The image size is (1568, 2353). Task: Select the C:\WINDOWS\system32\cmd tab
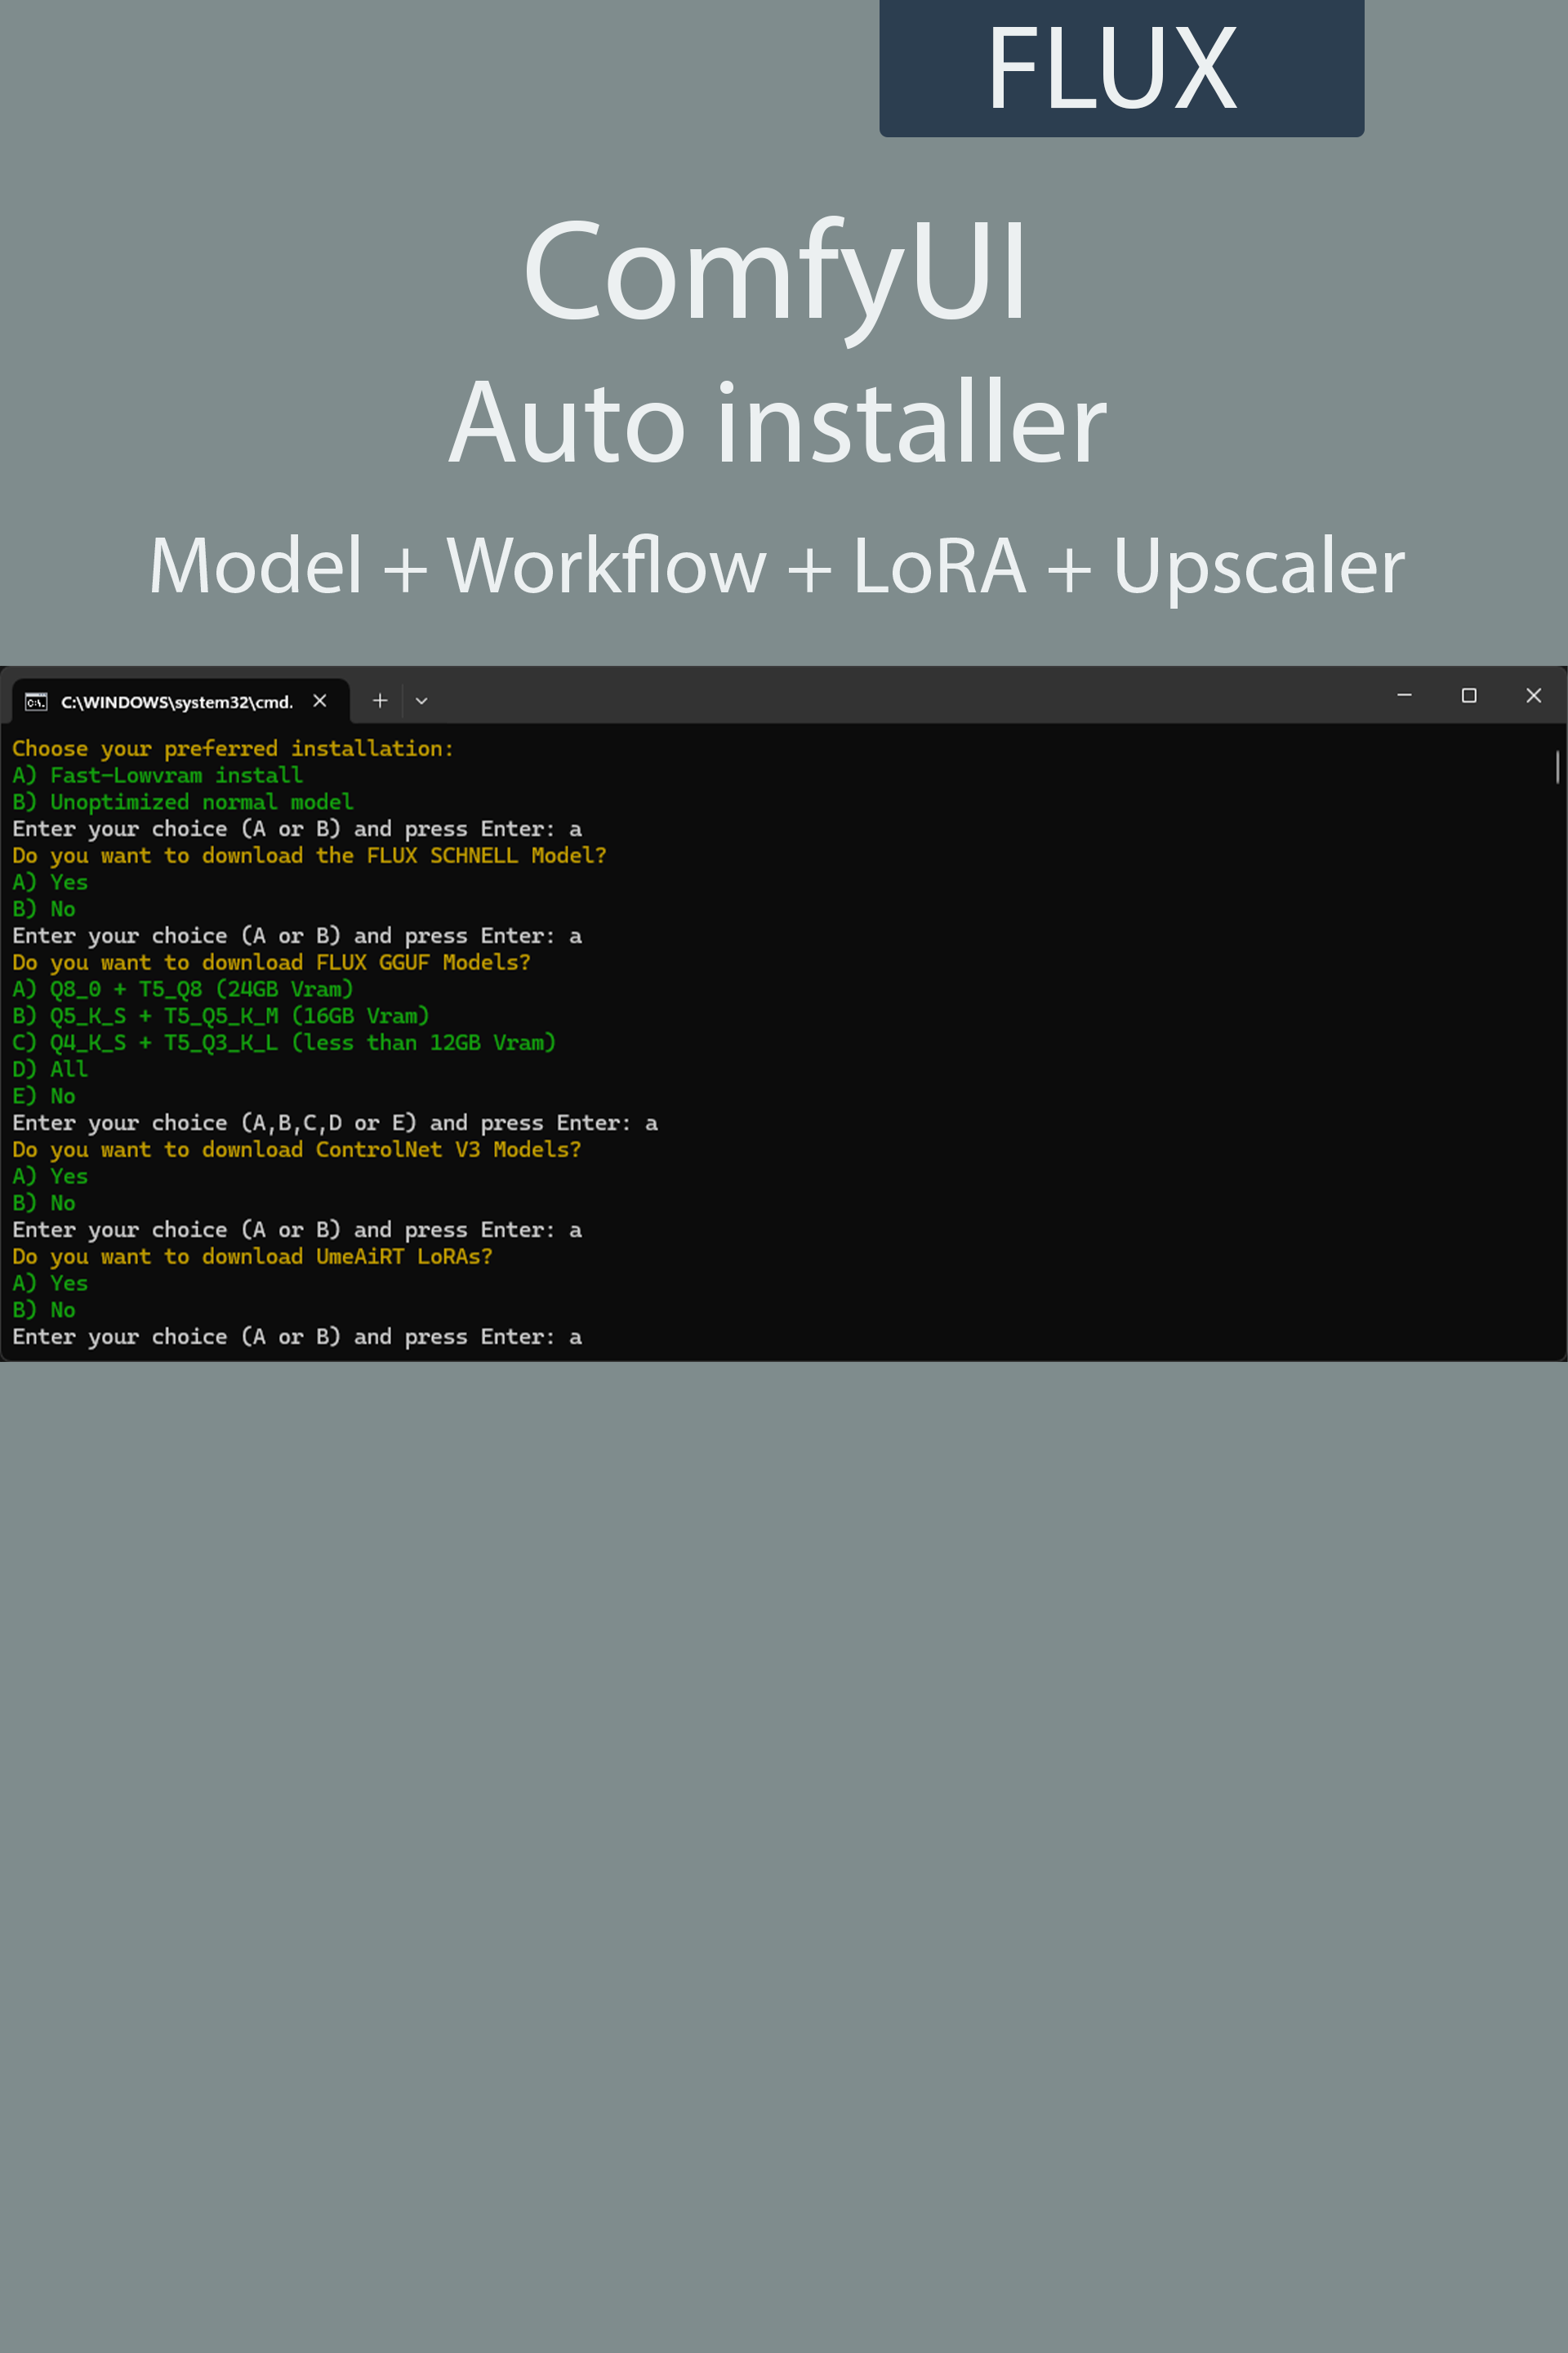pyautogui.click(x=176, y=703)
